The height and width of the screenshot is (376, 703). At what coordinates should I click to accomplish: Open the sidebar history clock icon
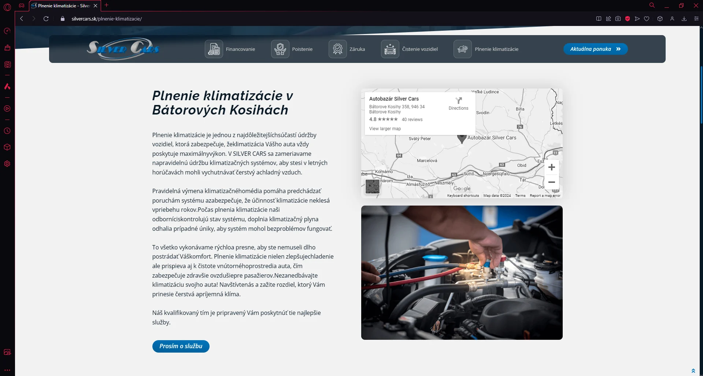(7, 131)
